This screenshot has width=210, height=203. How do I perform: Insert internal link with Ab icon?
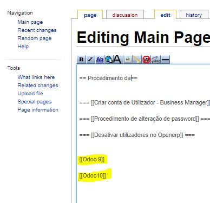[100, 60]
